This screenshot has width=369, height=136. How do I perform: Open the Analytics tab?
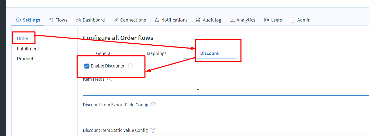click(242, 20)
